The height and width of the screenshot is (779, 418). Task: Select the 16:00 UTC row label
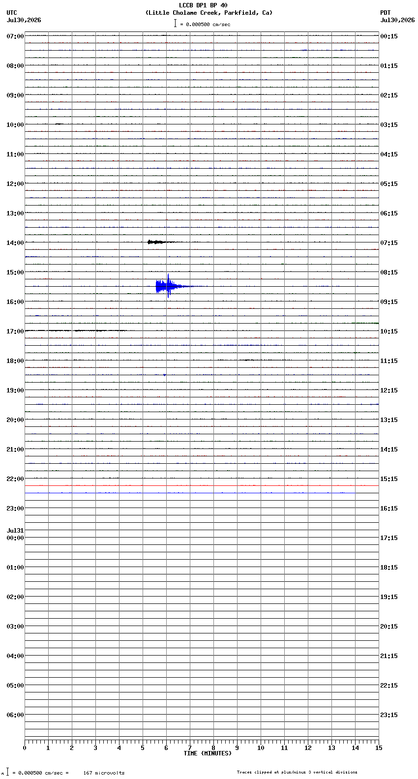[15, 302]
